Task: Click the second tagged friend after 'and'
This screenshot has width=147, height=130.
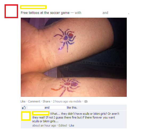Action: [118, 13]
